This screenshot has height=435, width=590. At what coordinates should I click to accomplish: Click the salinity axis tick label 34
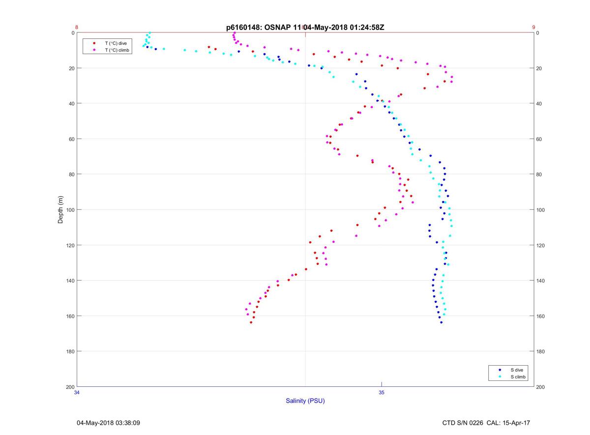coord(77,392)
